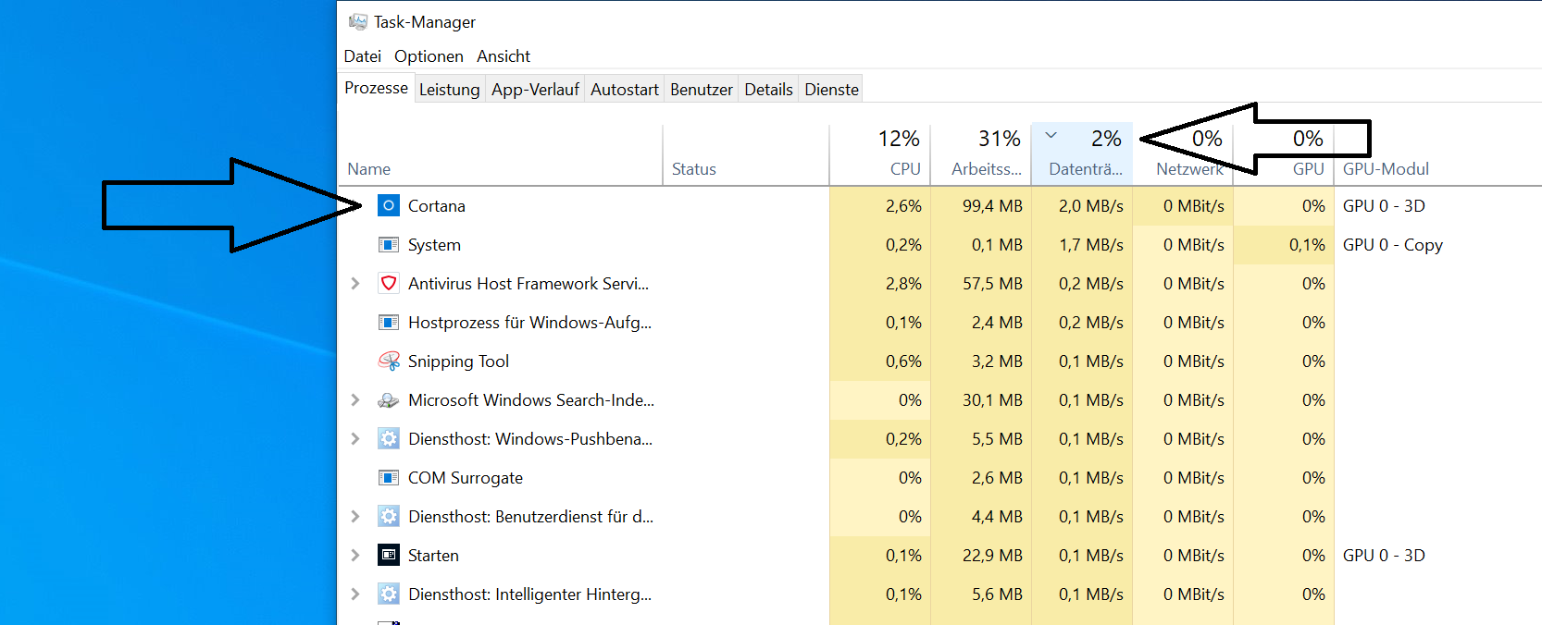Sort by the Status column header

[x=746, y=154]
